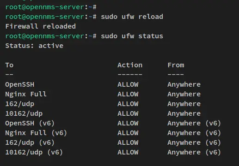
Task: Select the OpenSSH rule entry without v6
Action: click(x=20, y=84)
